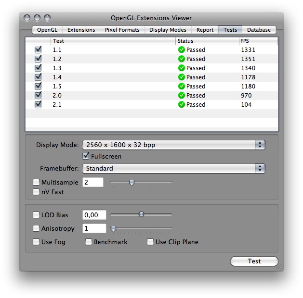The height and width of the screenshot is (298, 303).
Task: Click the green Passed icon for test 1.2
Action: [182, 59]
